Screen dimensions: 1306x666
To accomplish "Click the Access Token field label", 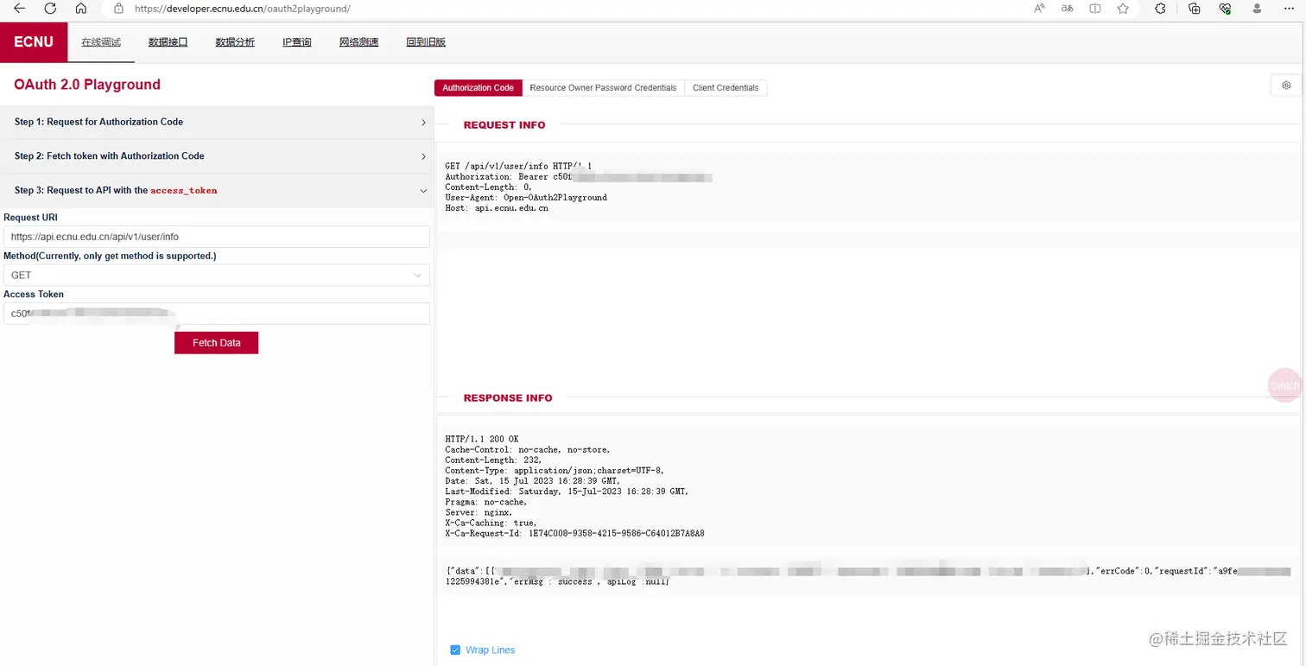I will pos(34,295).
